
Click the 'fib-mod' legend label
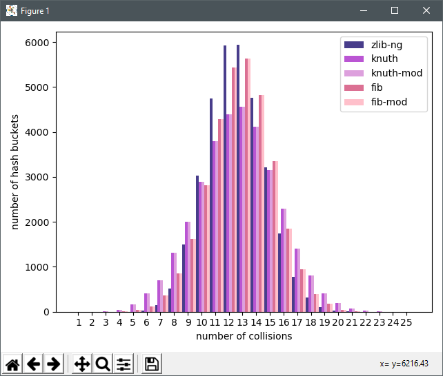389,102
